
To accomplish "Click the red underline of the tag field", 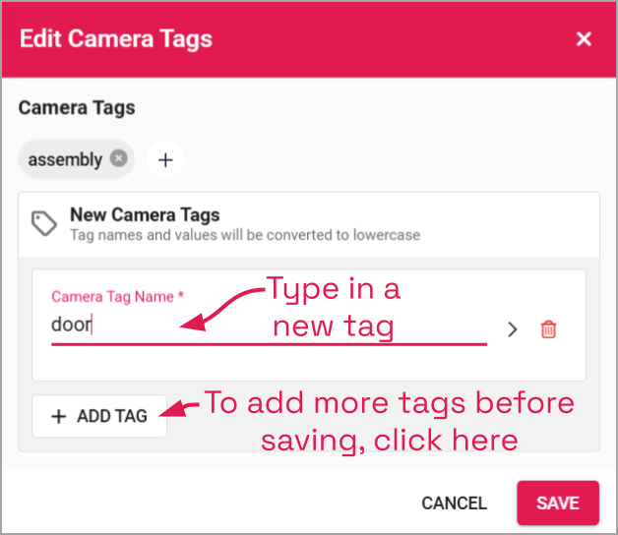I will [x=269, y=344].
